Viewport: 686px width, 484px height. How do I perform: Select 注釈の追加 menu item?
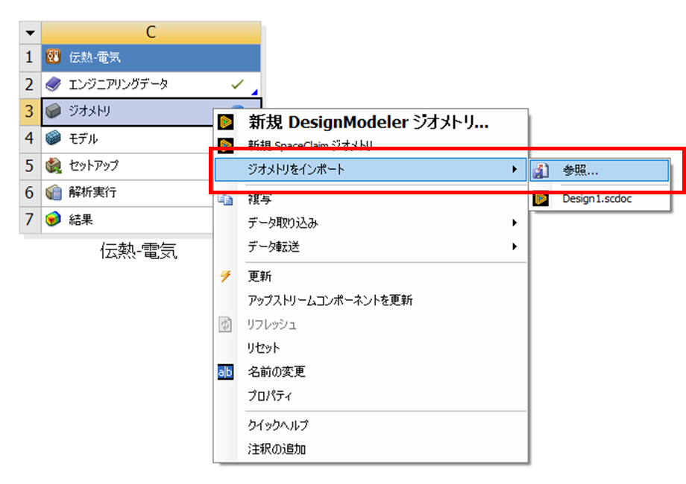pos(371,449)
